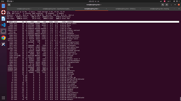Click the 活动 Activities button
Image resolution: width=181 pixels, height=101 pixels.
(x=3, y=1)
